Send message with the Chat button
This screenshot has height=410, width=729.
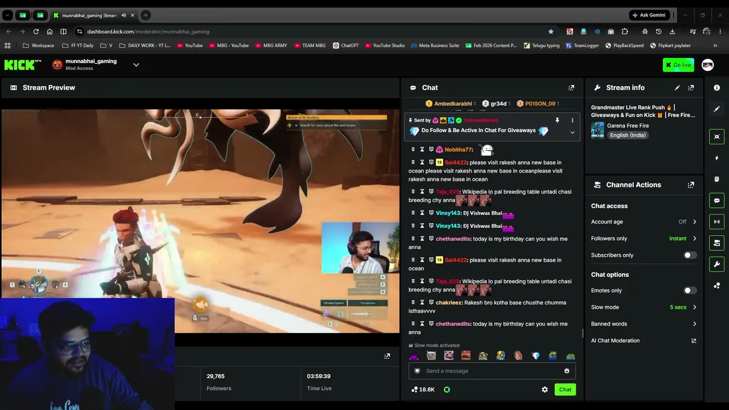click(x=565, y=389)
